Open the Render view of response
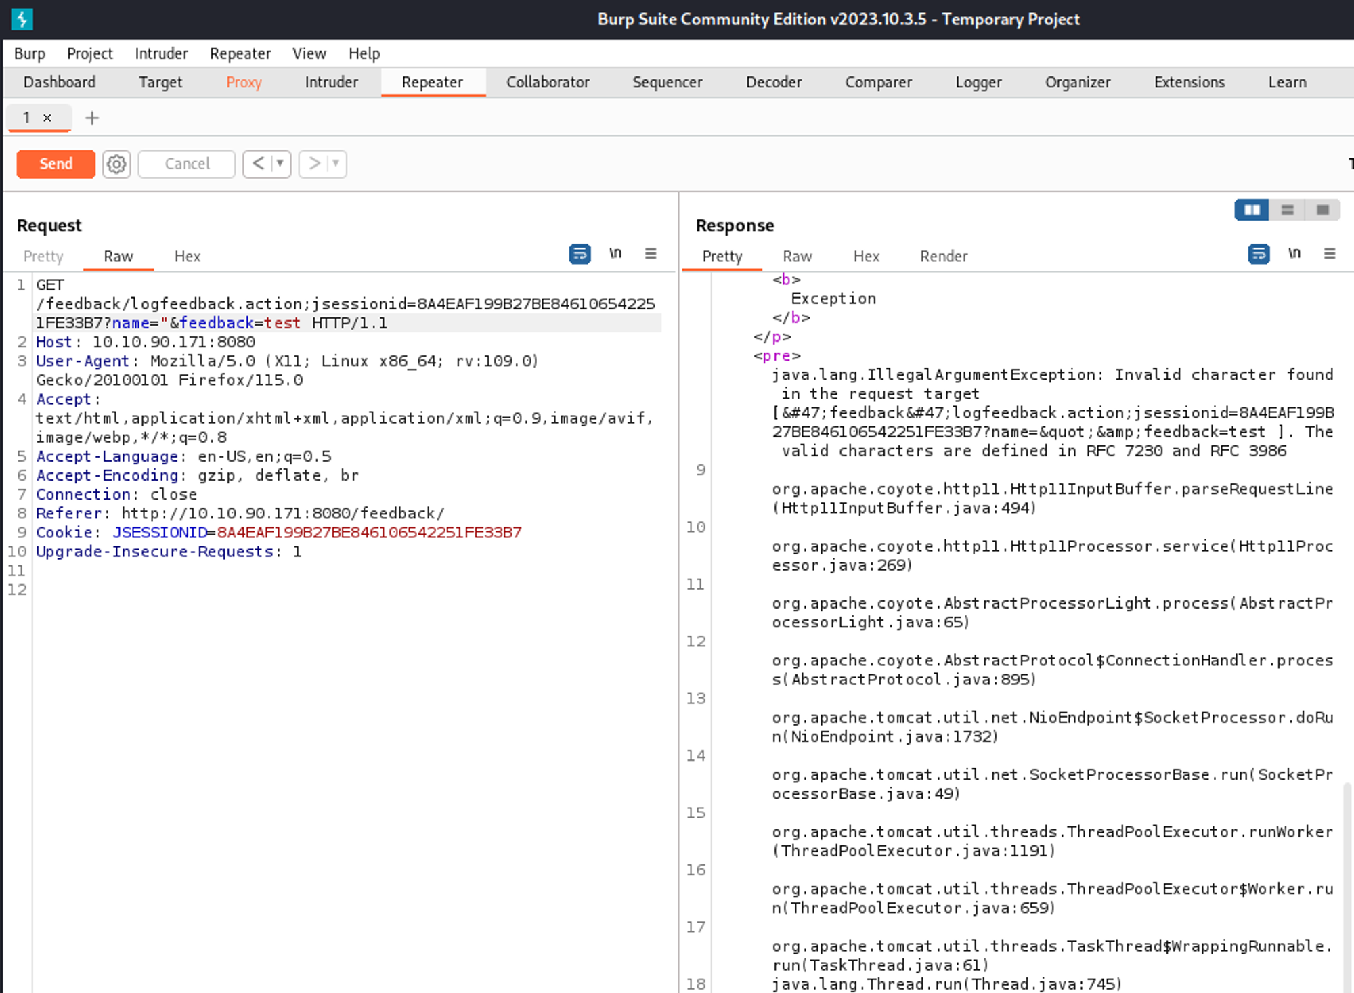The width and height of the screenshot is (1354, 993). (x=943, y=257)
